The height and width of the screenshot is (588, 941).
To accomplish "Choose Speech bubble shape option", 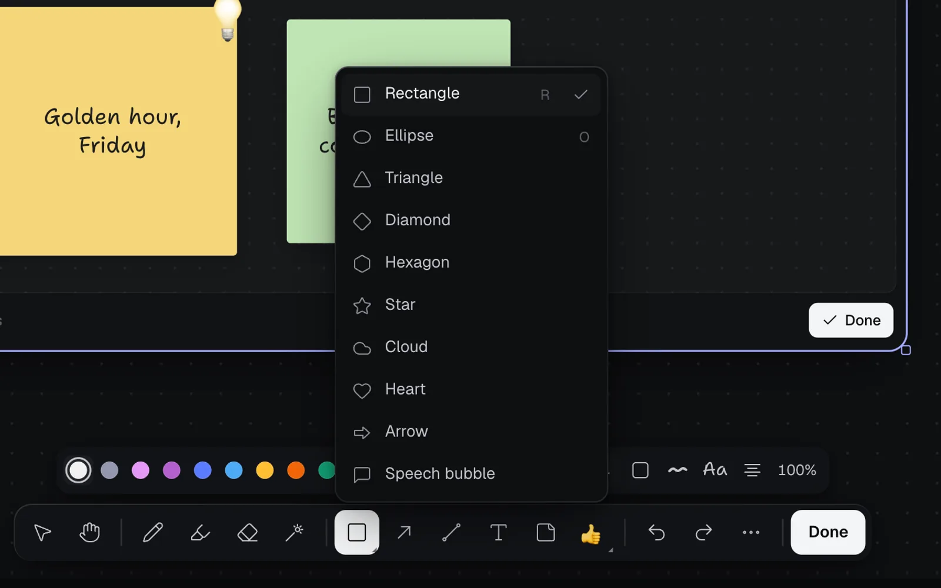I will pyautogui.click(x=471, y=475).
